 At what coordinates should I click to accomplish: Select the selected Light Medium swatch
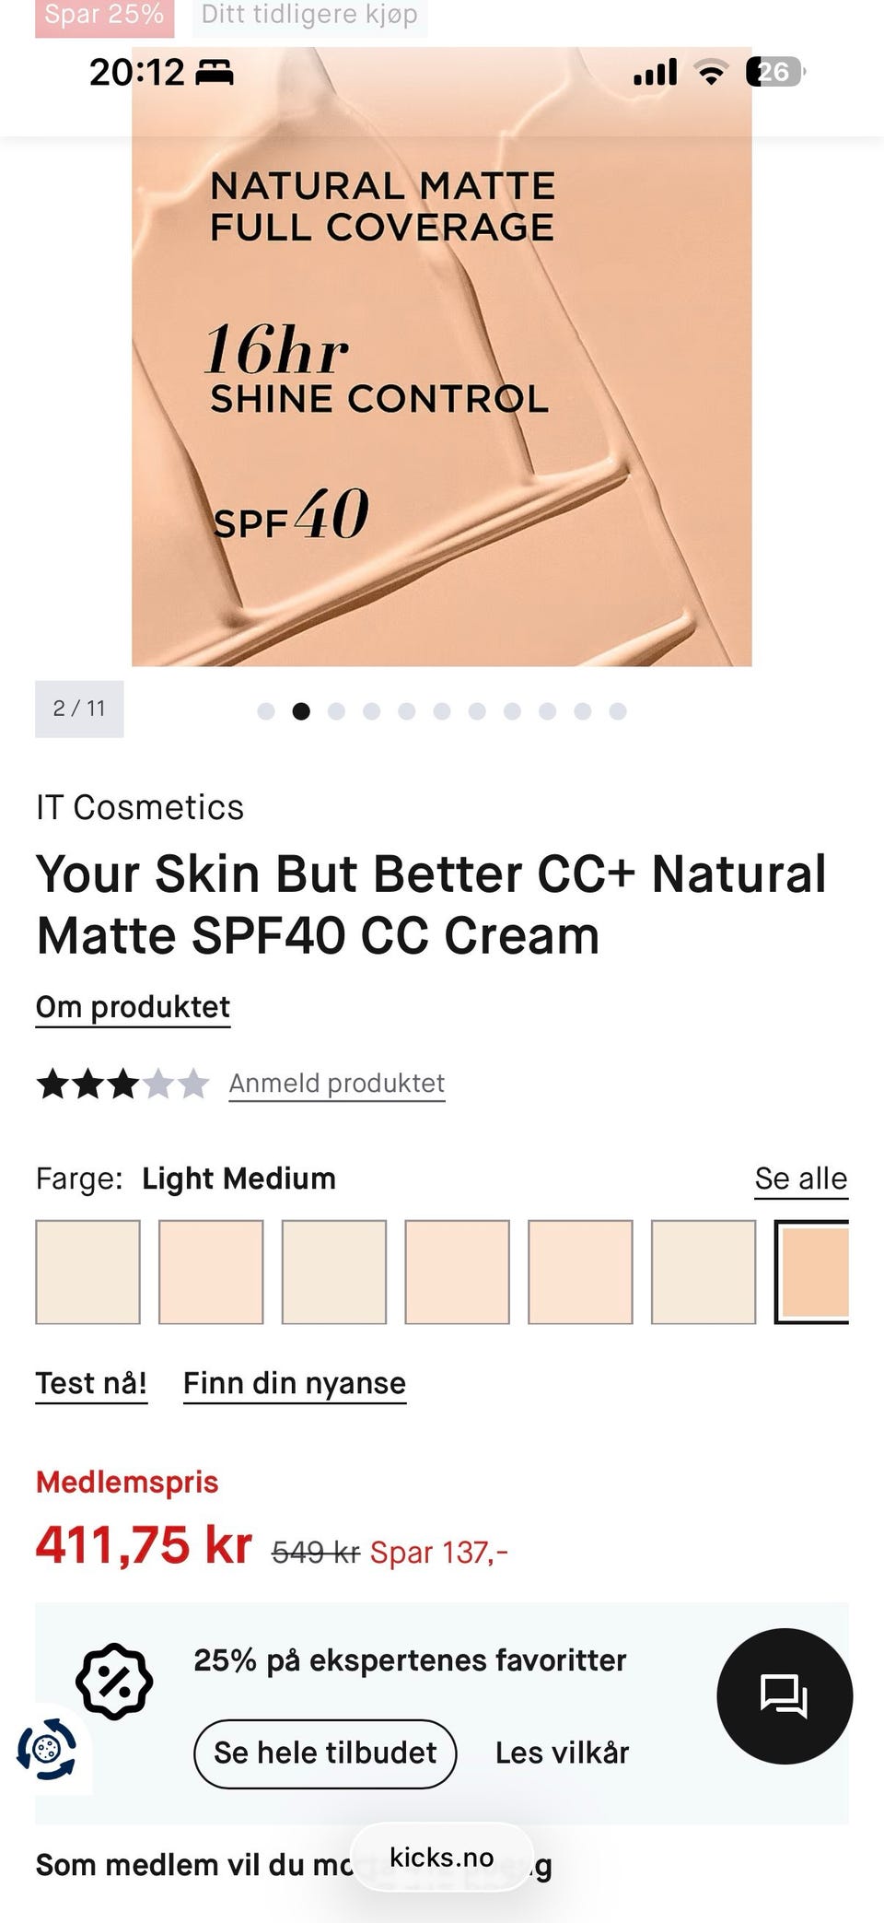(811, 1272)
